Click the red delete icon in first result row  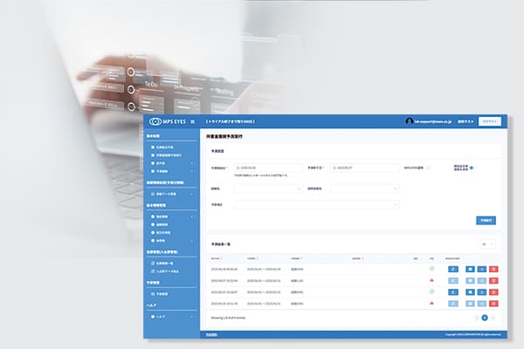coord(493,268)
